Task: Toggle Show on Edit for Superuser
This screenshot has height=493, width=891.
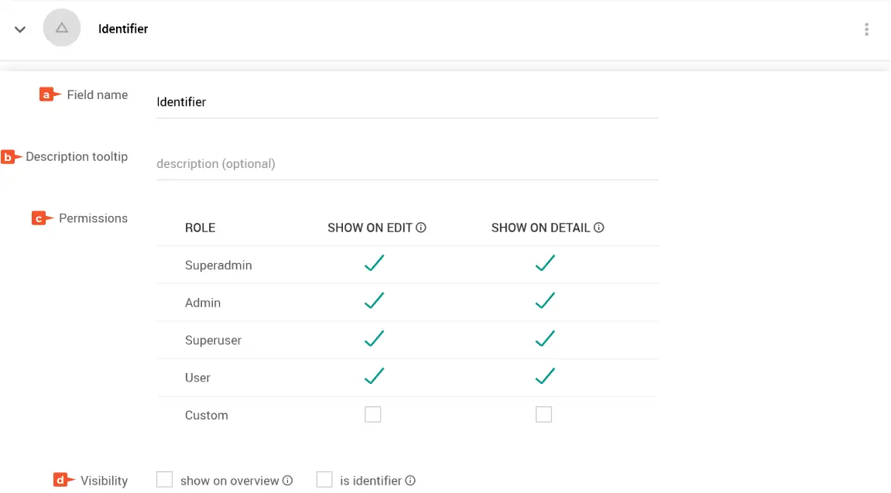Action: (x=374, y=339)
